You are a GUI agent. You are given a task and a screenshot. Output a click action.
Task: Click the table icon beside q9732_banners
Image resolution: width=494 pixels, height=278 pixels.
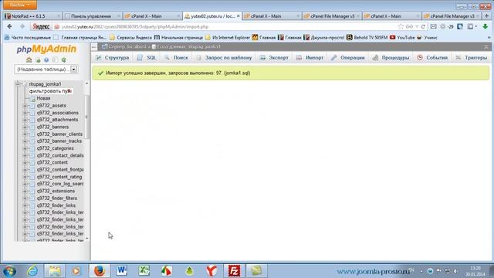[x=32, y=127]
